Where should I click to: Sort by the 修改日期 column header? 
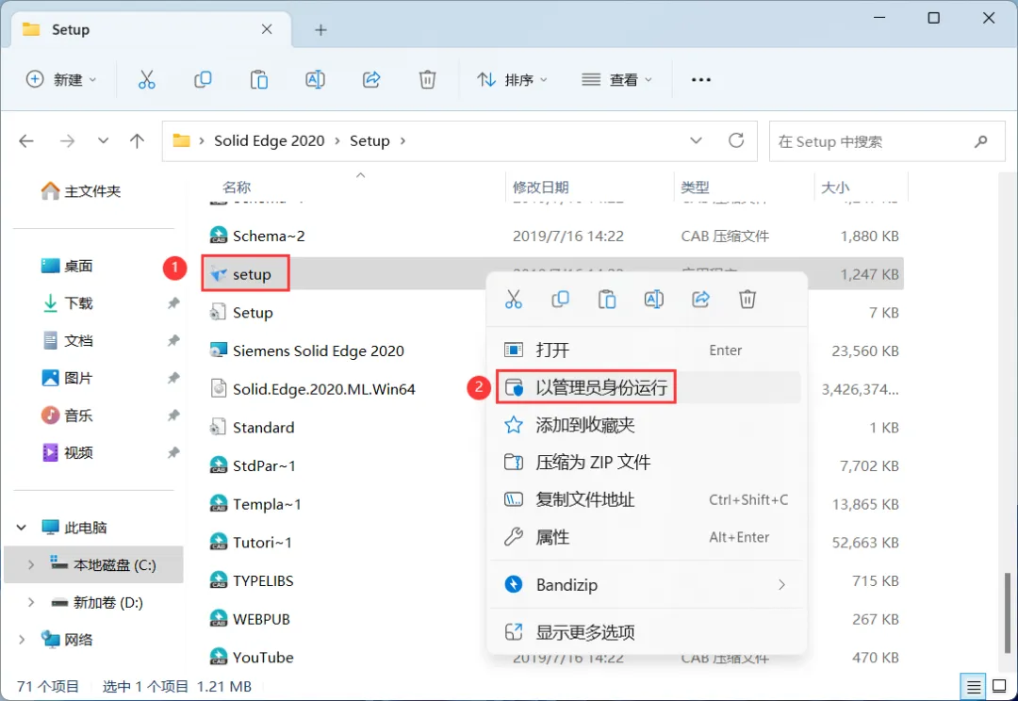click(541, 187)
